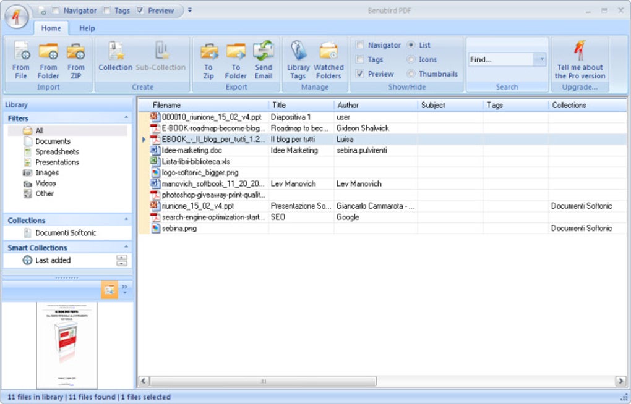Click the Excel icon of Lista-libri-biblioteca.xls
This screenshot has width=631, height=404.
[155, 161]
